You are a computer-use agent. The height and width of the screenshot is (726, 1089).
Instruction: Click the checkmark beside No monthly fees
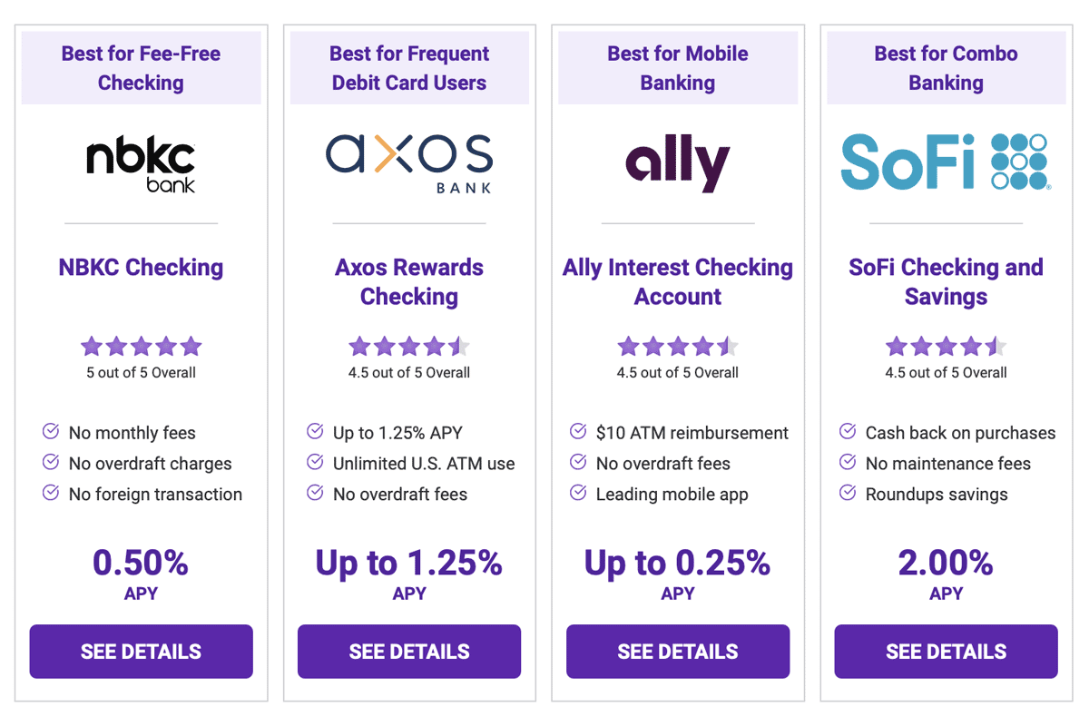tap(51, 432)
